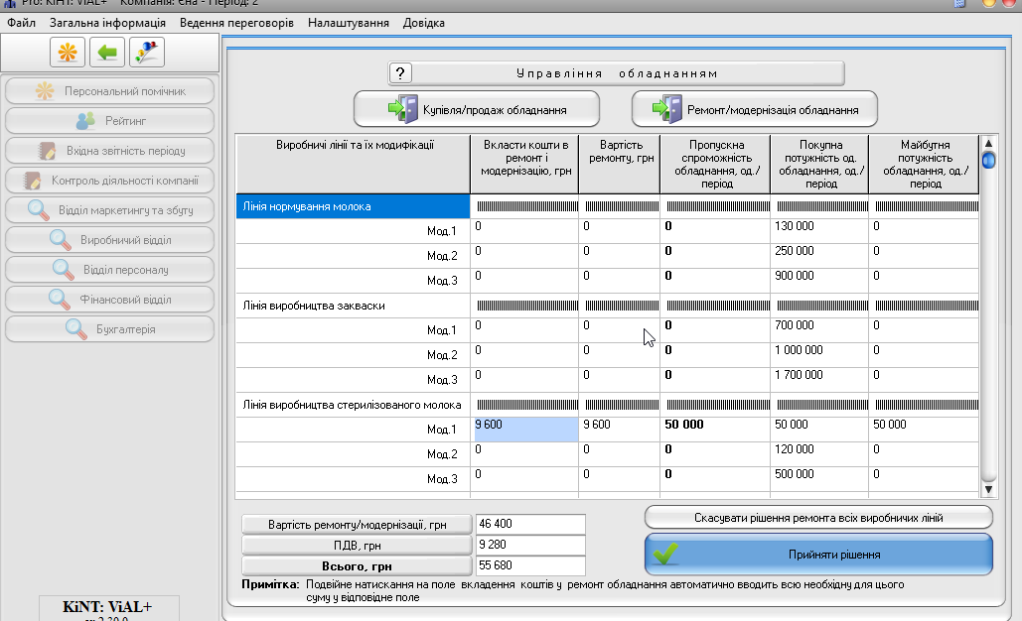The width and height of the screenshot is (1022, 621).
Task: Click Ремонт/модернізація обладнання button
Action: pos(754,109)
